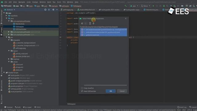Close the Select Methods to Implement dialog
This screenshot has height=111, width=197.
pos(126,18)
